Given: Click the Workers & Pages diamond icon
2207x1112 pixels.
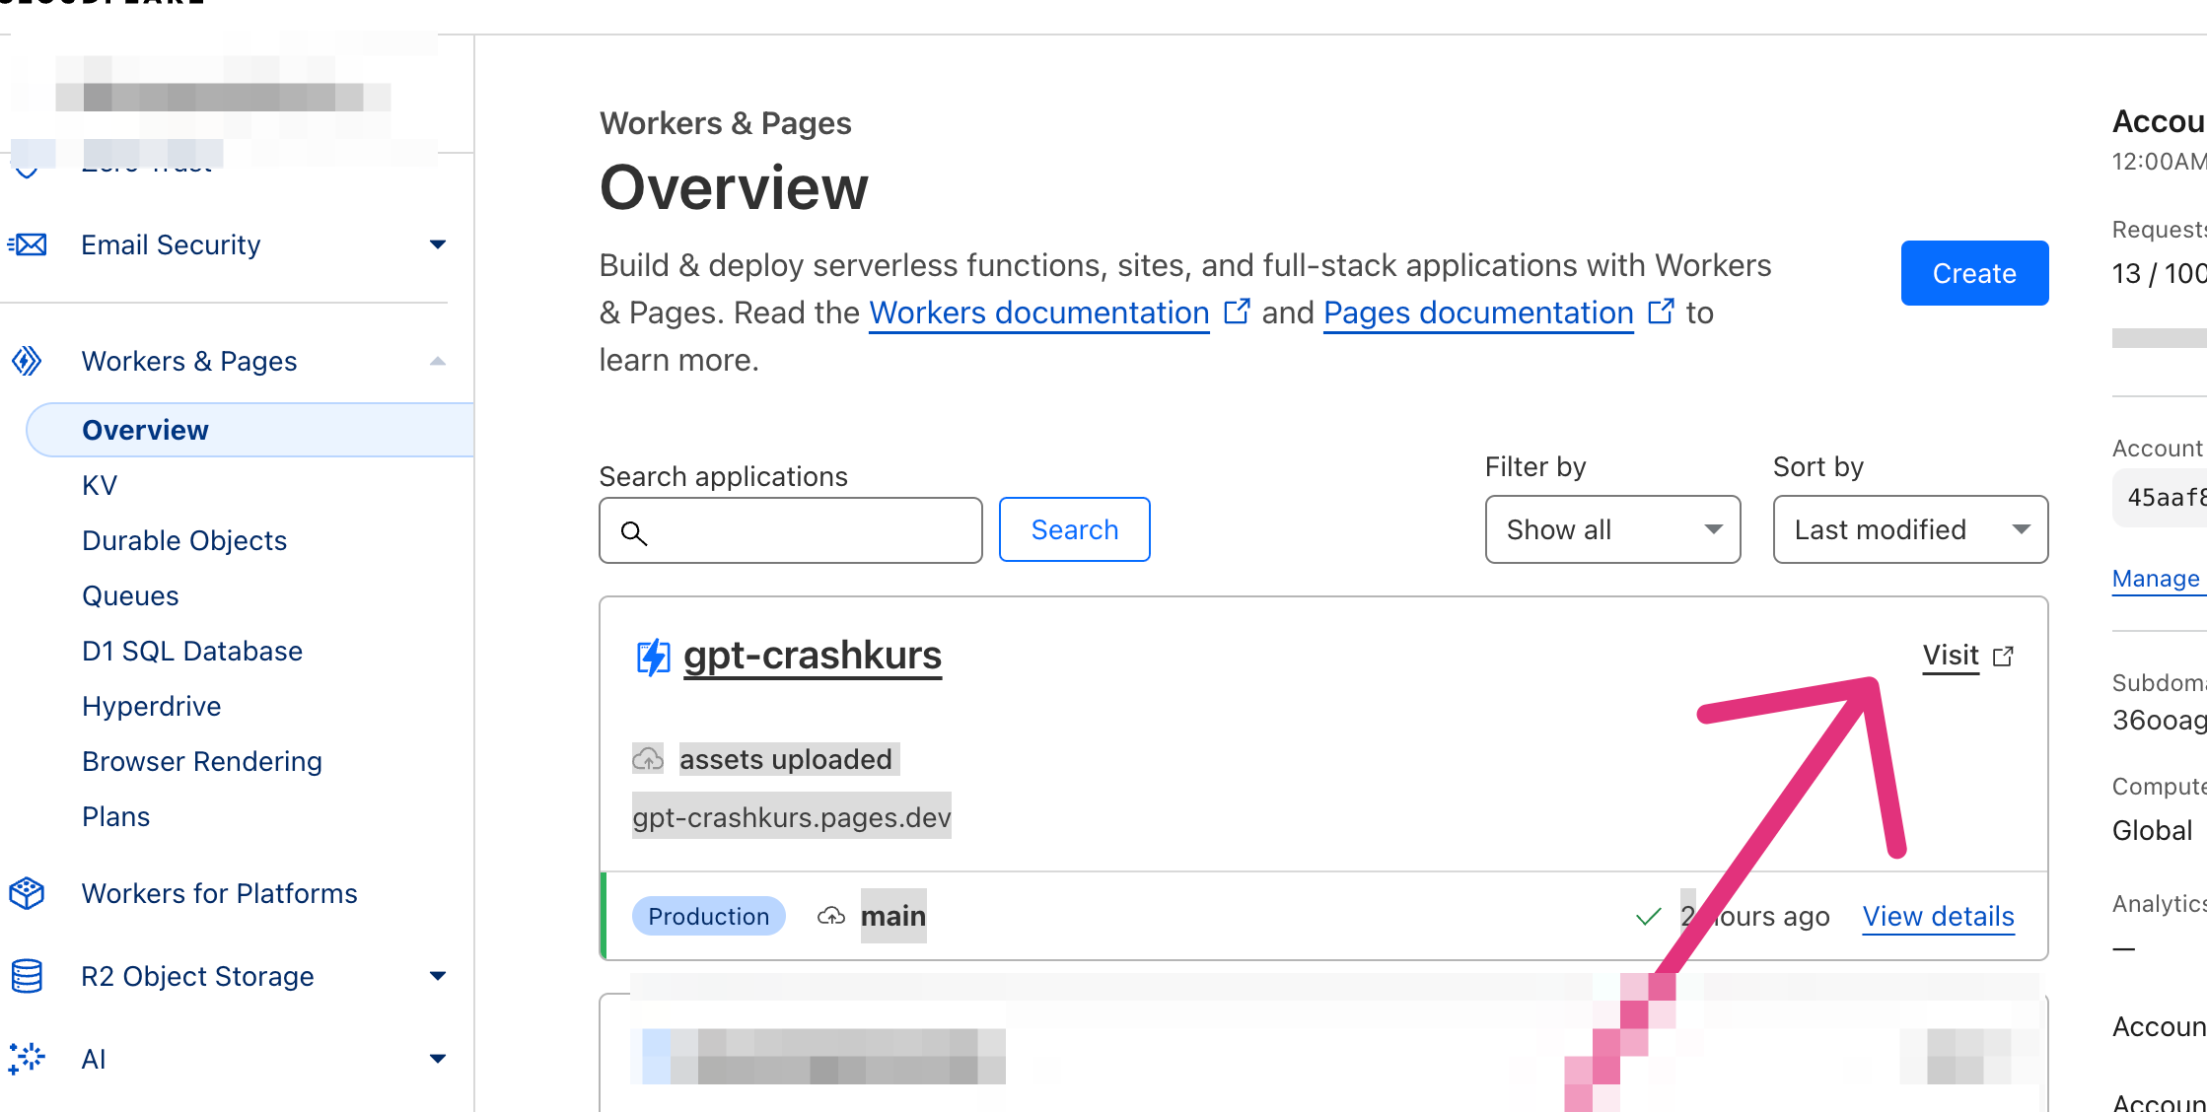Looking at the screenshot, I should (27, 361).
